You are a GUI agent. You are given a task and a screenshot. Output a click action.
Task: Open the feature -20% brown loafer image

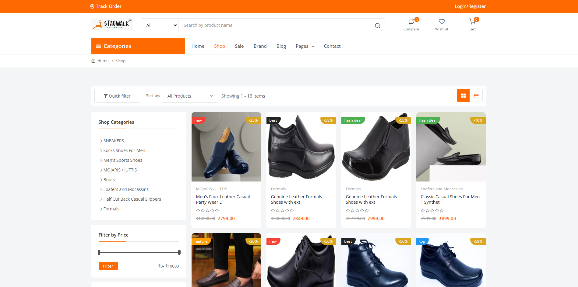[226, 260]
